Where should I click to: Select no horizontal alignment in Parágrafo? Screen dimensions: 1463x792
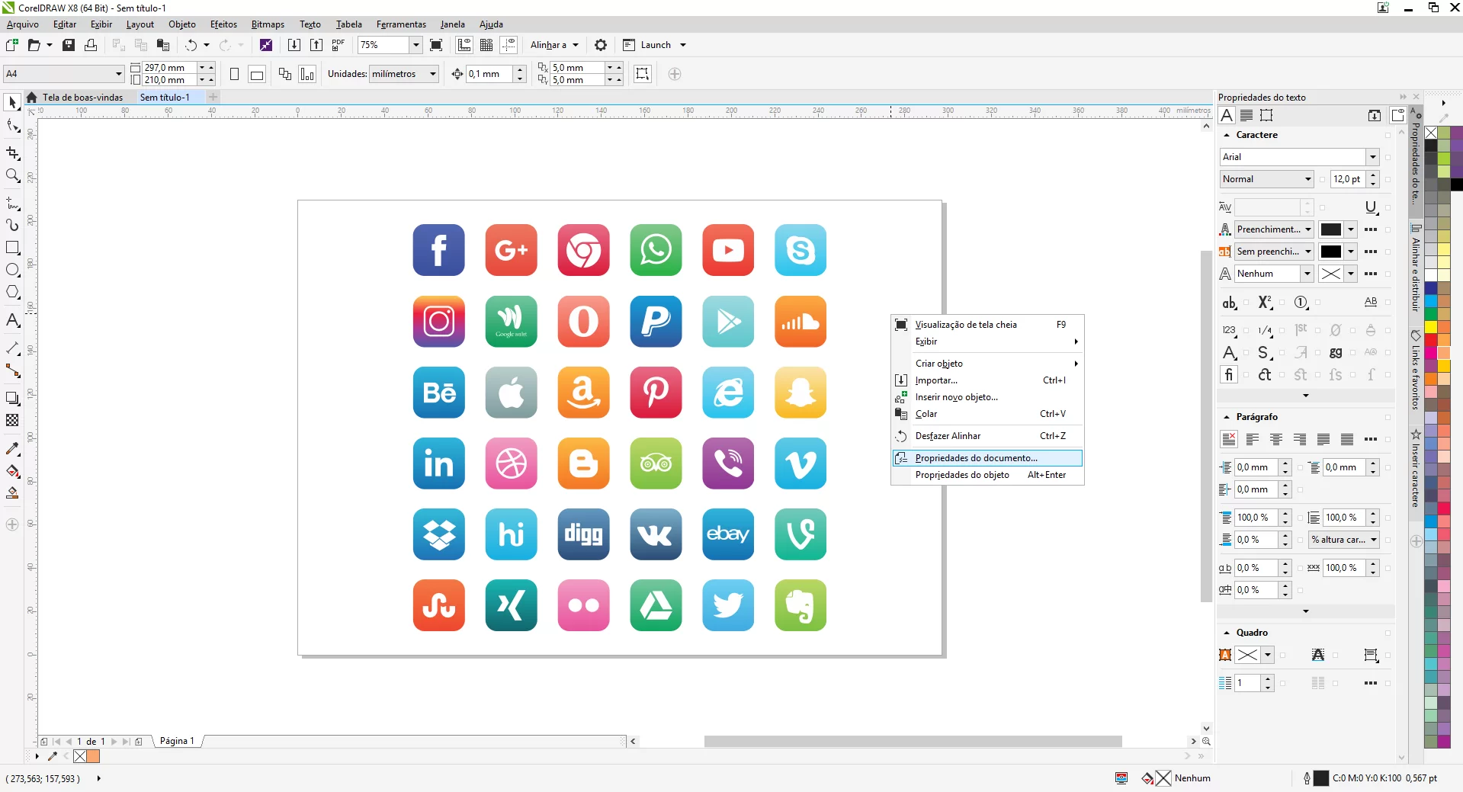[1229, 439]
